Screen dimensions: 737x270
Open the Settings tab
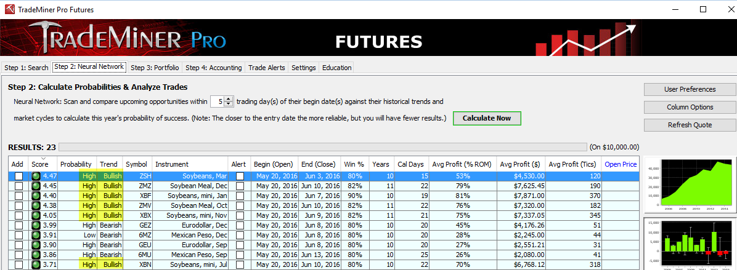click(304, 68)
